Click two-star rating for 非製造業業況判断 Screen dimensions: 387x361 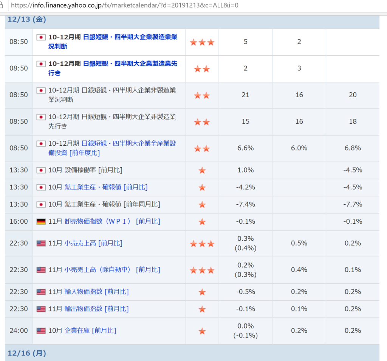pos(202,95)
